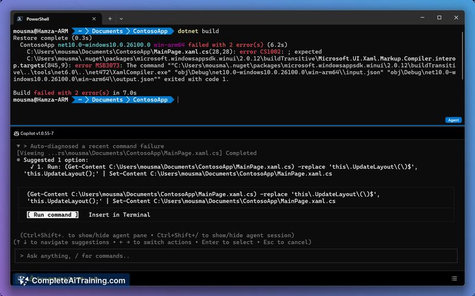
Task: Click 'net10.0-windows10.0.26100.0' framework text
Action: [104, 45]
